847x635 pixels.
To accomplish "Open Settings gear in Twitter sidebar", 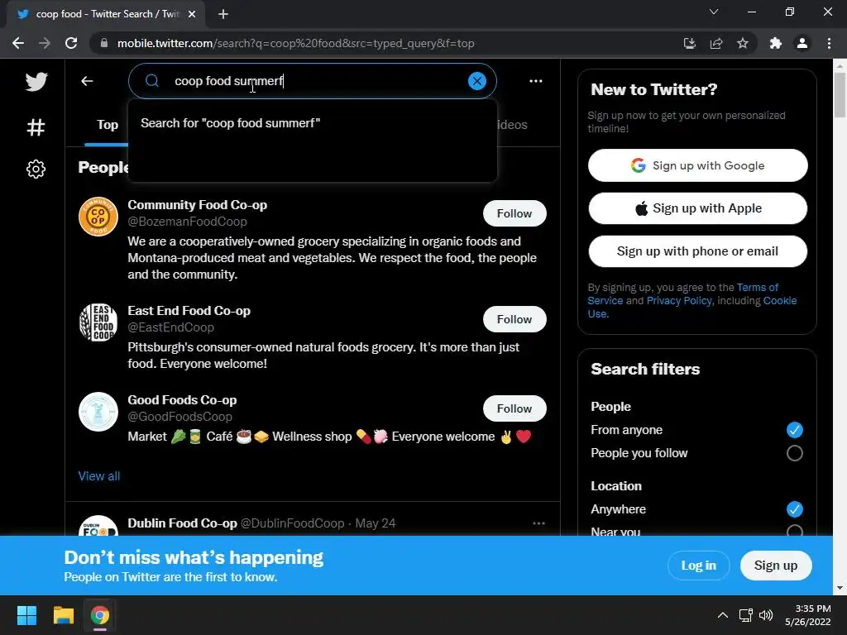I will point(36,169).
